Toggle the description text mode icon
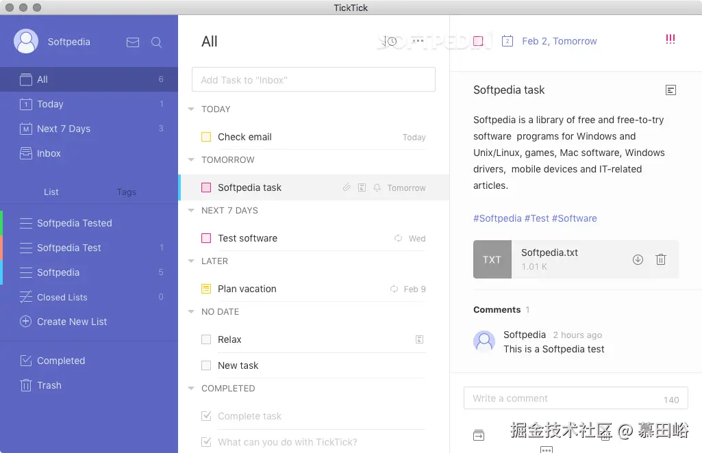This screenshot has width=702, height=453. (670, 90)
